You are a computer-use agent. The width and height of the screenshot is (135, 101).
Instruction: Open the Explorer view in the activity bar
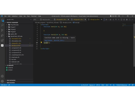[x=2, y=20]
